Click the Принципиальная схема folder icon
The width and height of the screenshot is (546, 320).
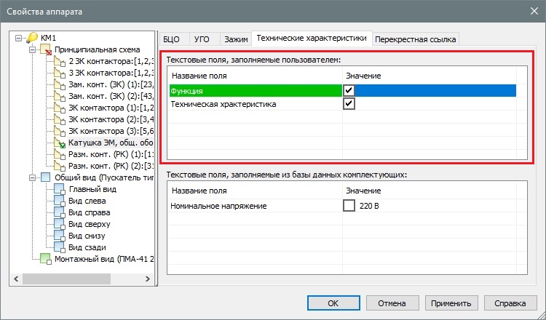pos(46,49)
